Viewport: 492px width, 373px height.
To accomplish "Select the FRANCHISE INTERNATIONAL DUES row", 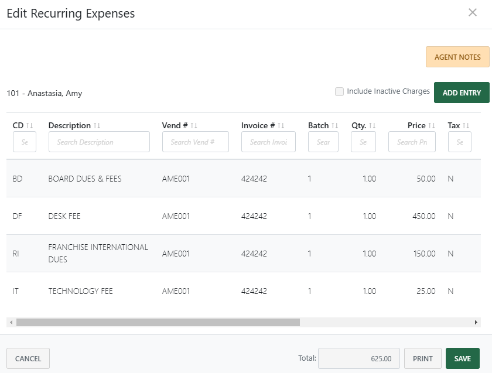I will tap(244, 253).
